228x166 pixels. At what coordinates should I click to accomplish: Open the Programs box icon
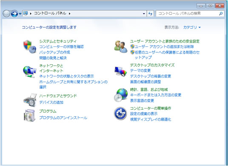coord(29,115)
